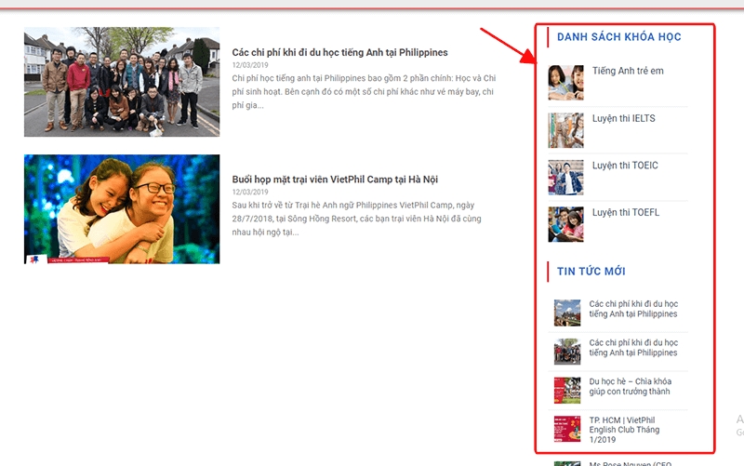
Task: Open article Các chi phí khi đi du học title
Action: [339, 52]
